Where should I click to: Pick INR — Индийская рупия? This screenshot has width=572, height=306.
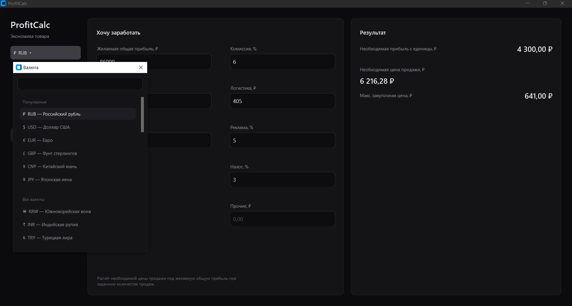pyautogui.click(x=78, y=225)
